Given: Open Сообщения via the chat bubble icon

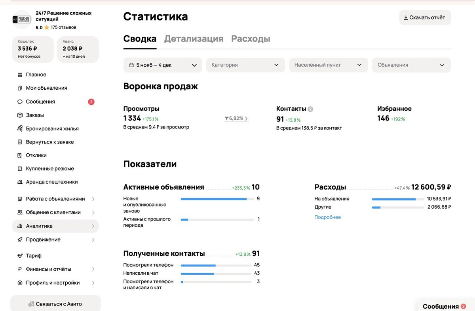Looking at the screenshot, I should click(x=20, y=102).
